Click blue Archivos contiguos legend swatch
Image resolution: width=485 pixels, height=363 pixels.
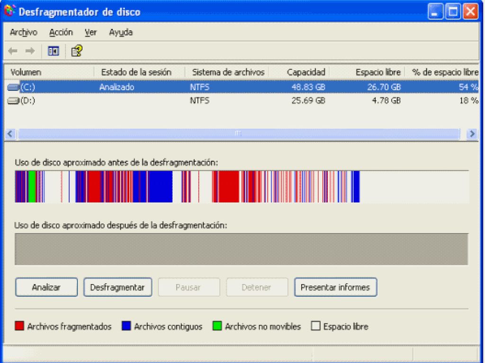(x=126, y=326)
